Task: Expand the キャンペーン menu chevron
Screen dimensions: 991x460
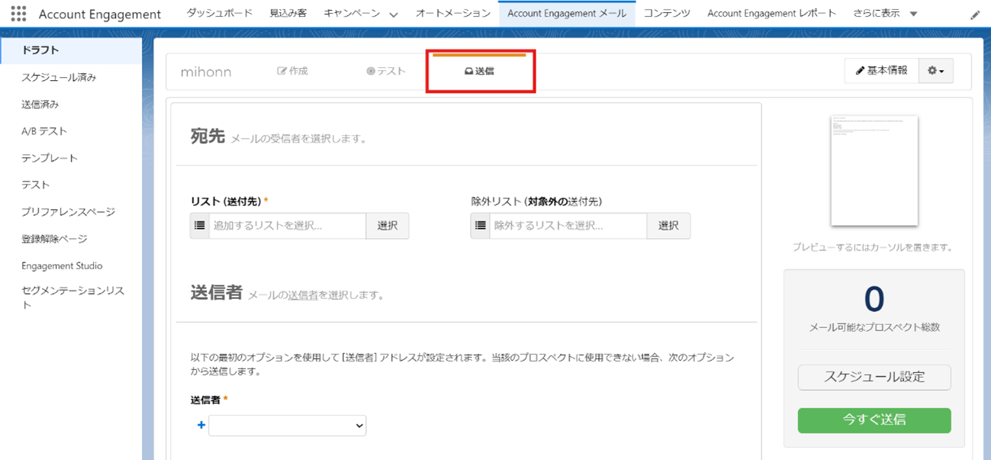Action: [394, 14]
